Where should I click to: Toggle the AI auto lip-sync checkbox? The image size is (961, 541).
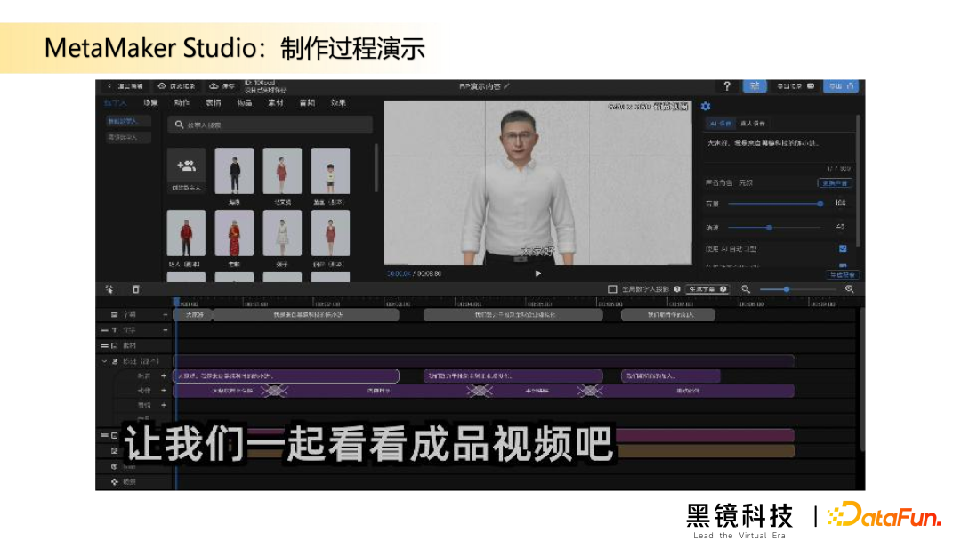pos(843,249)
